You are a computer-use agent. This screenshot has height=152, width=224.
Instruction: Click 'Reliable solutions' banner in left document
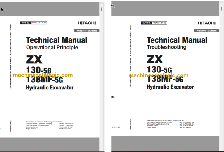(x=87, y=31)
